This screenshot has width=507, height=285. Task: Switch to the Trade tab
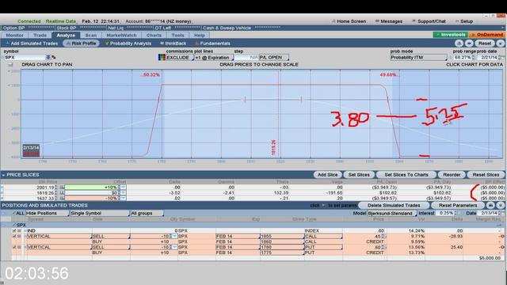click(x=40, y=35)
